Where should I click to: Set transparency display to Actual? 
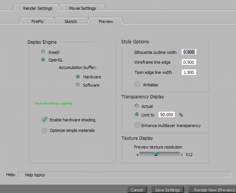[x=137, y=106]
